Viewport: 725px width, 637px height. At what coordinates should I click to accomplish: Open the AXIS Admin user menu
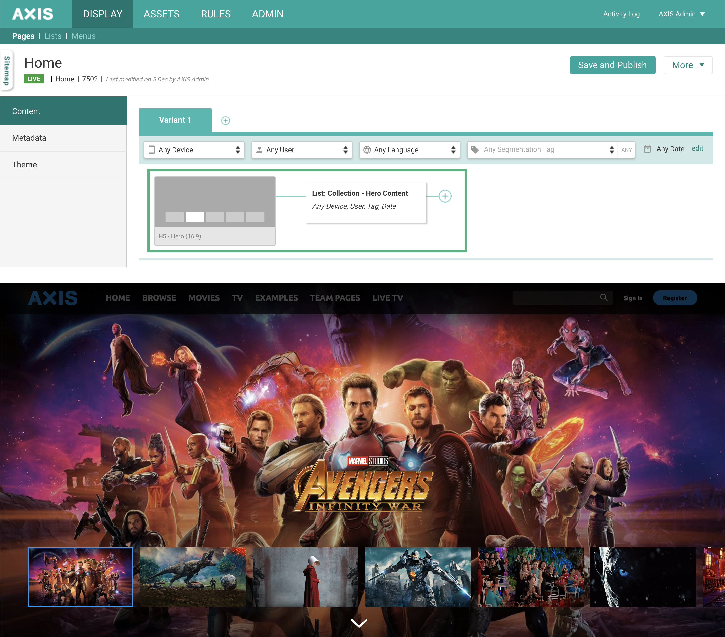681,14
